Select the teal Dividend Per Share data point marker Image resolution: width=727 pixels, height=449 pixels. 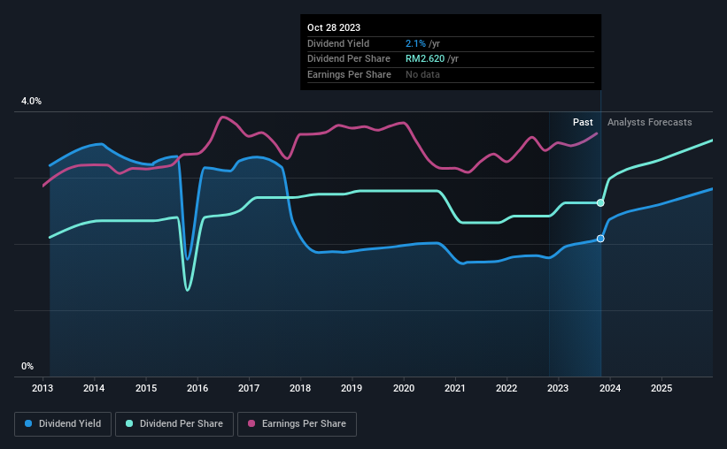600,202
